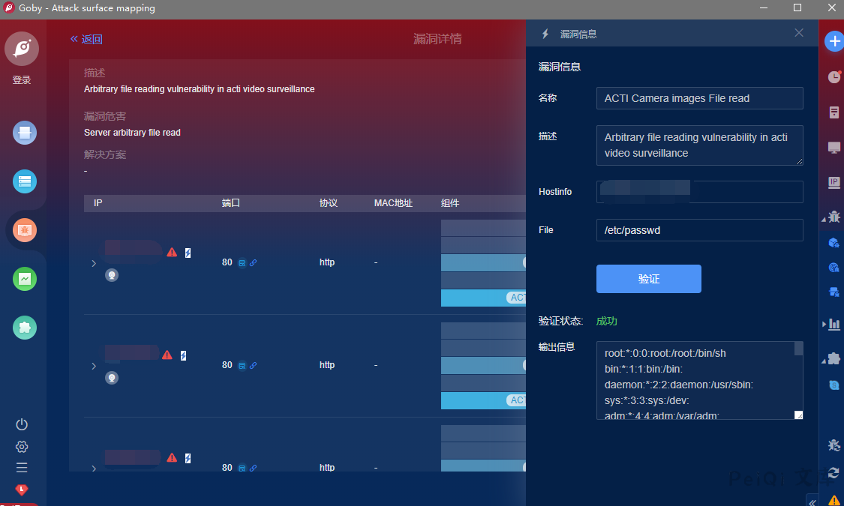Open settings with the gear icon
This screenshot has height=506, width=844.
pyautogui.click(x=22, y=447)
